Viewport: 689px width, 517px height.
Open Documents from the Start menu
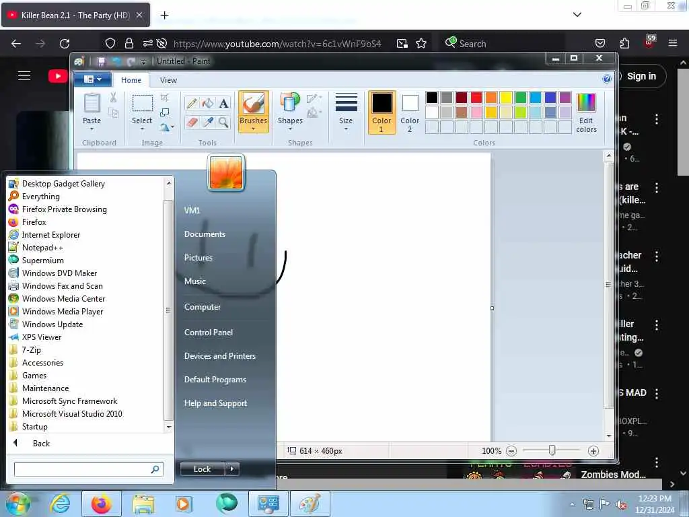pos(205,234)
